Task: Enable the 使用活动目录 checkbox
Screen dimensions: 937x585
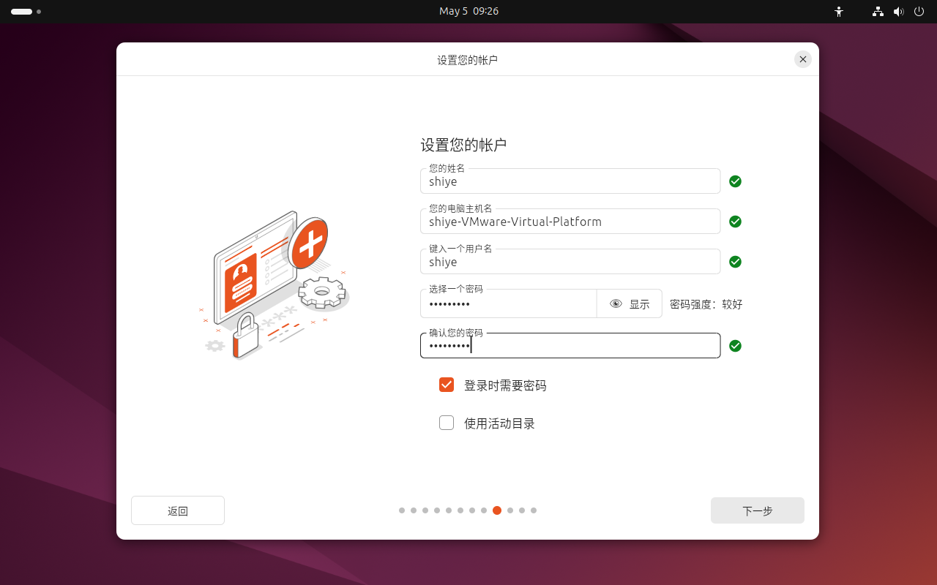Action: click(447, 423)
